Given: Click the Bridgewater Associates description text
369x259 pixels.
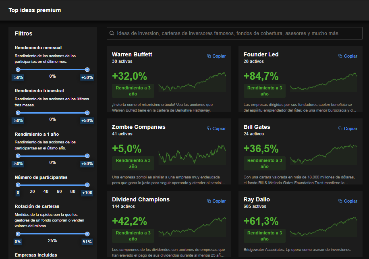Looking at the screenshot, I should [297, 250].
